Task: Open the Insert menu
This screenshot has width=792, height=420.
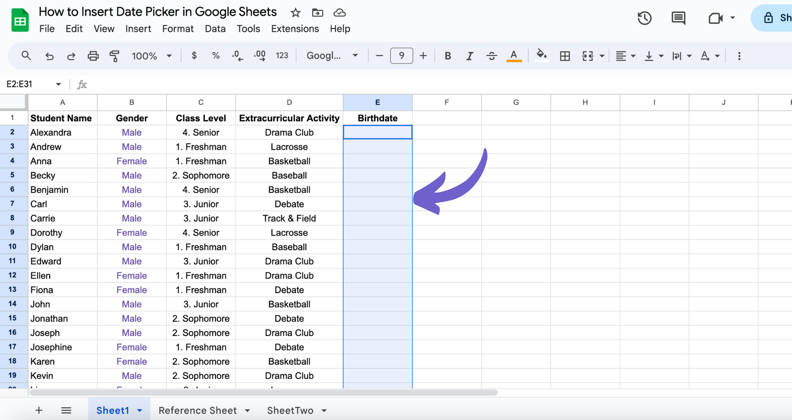Action: 138,29
